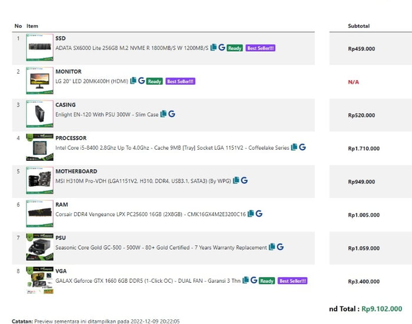The image size is (412, 324).
Task: Click Best Seller badge on VGA row
Action: tap(293, 281)
